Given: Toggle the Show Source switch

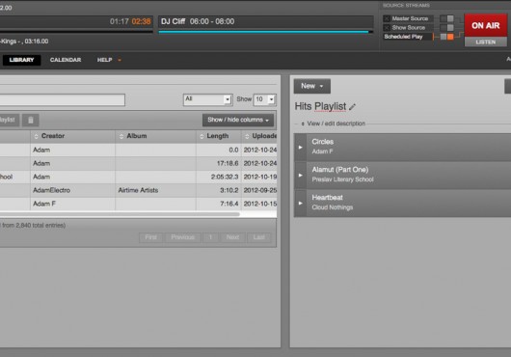Looking at the screenshot, I should pyautogui.click(x=446, y=27).
